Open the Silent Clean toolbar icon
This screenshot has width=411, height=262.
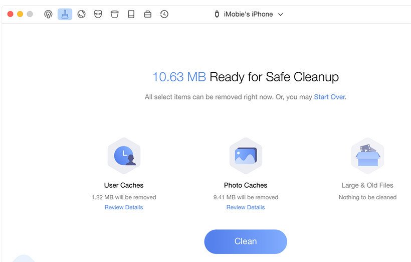click(x=48, y=14)
